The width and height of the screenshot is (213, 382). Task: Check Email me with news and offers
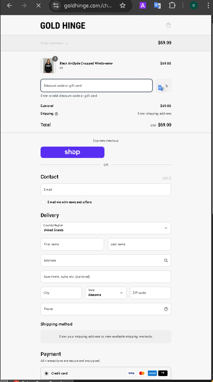(x=43, y=202)
